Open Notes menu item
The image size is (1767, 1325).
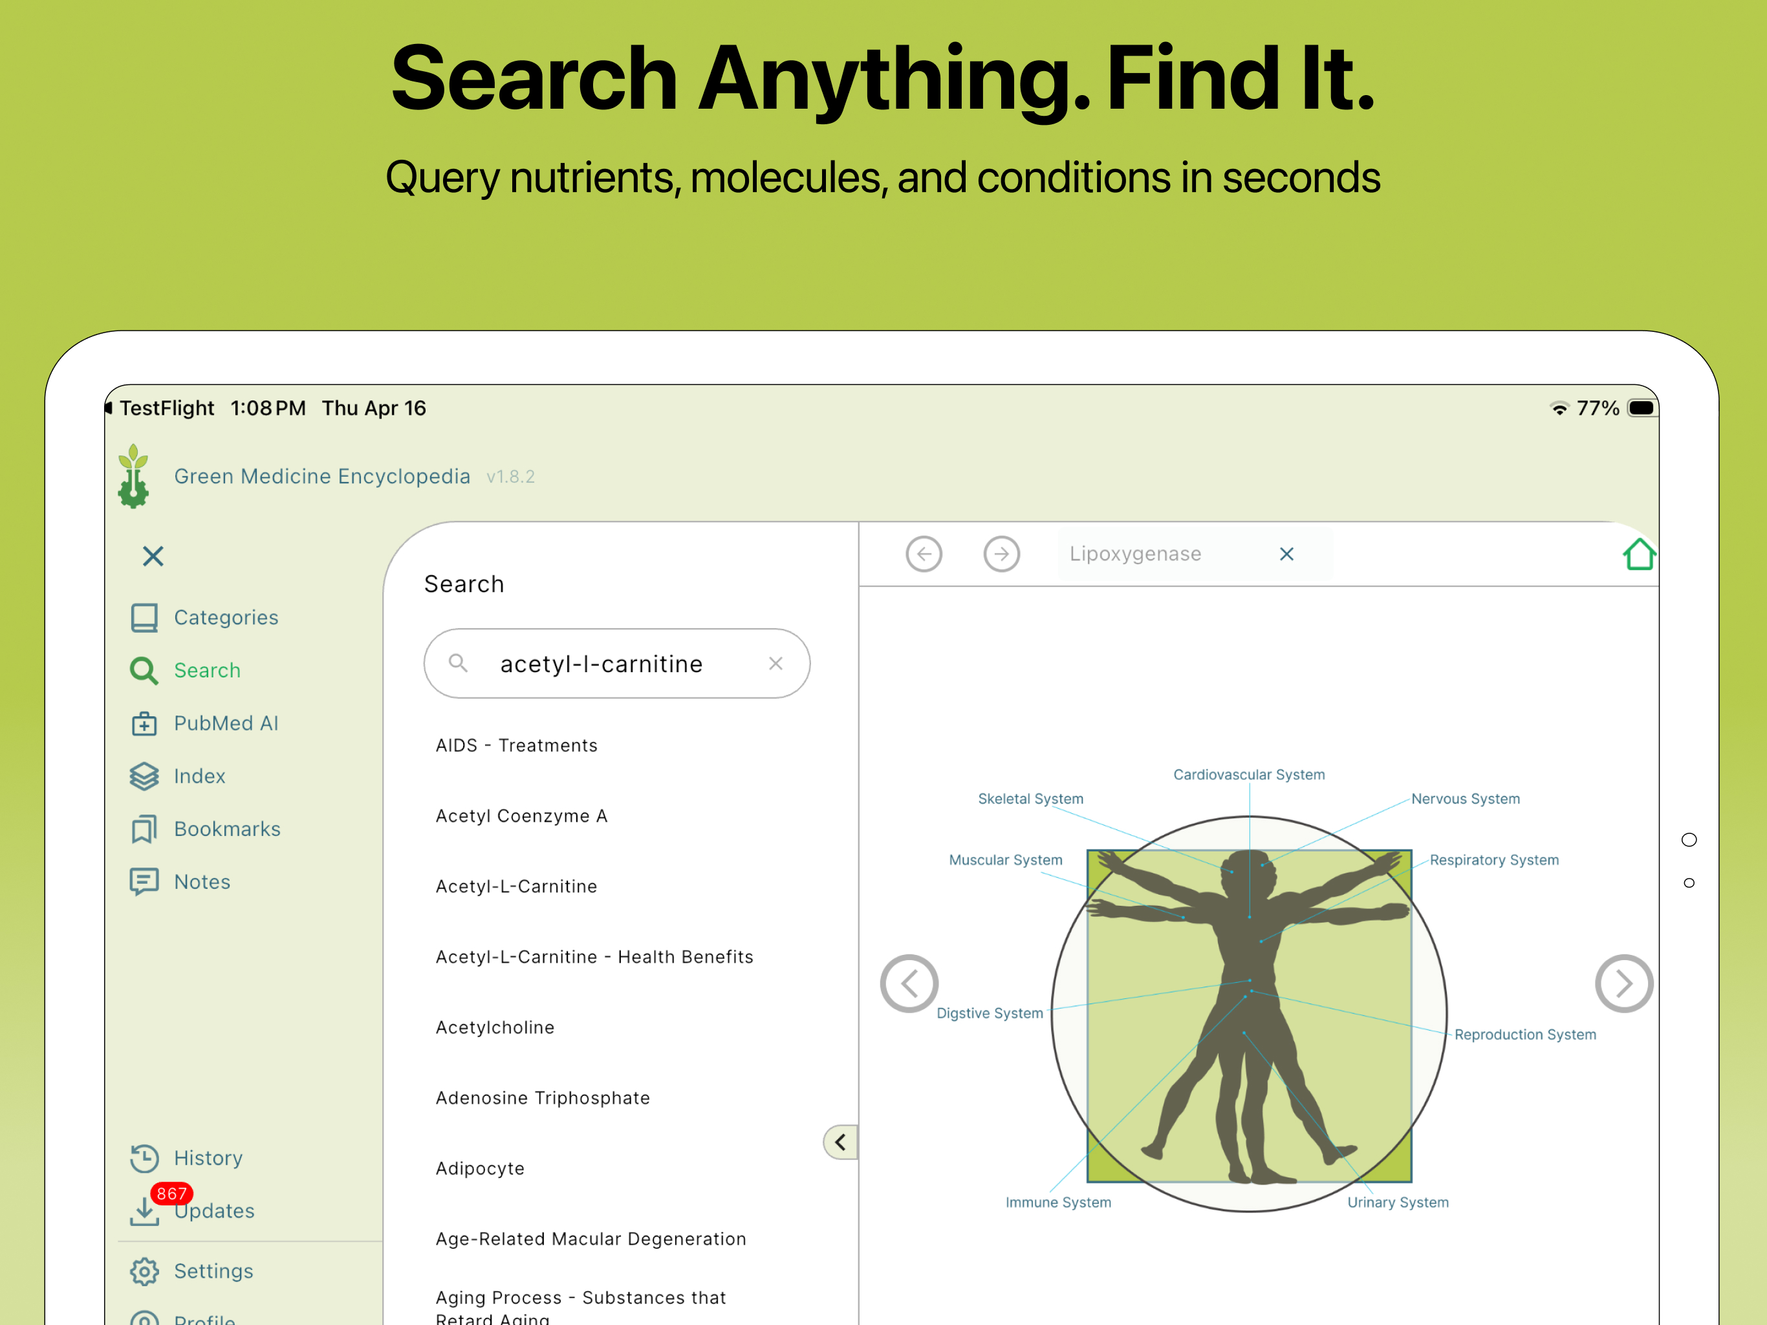(x=202, y=881)
